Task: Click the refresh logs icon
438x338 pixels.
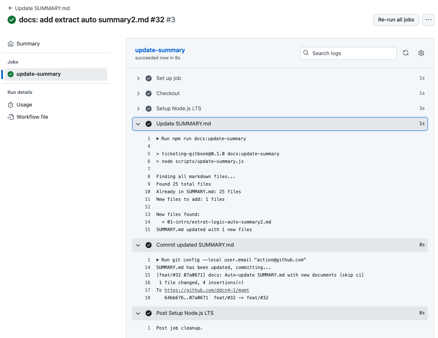Action: coord(406,53)
